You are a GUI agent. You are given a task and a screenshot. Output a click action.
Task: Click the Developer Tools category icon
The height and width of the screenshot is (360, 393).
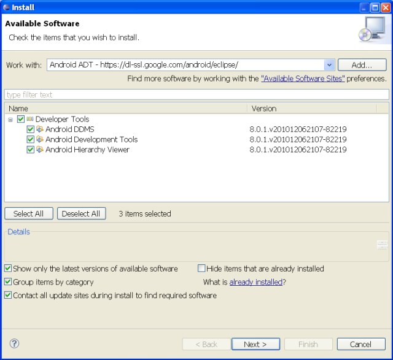tap(30, 119)
